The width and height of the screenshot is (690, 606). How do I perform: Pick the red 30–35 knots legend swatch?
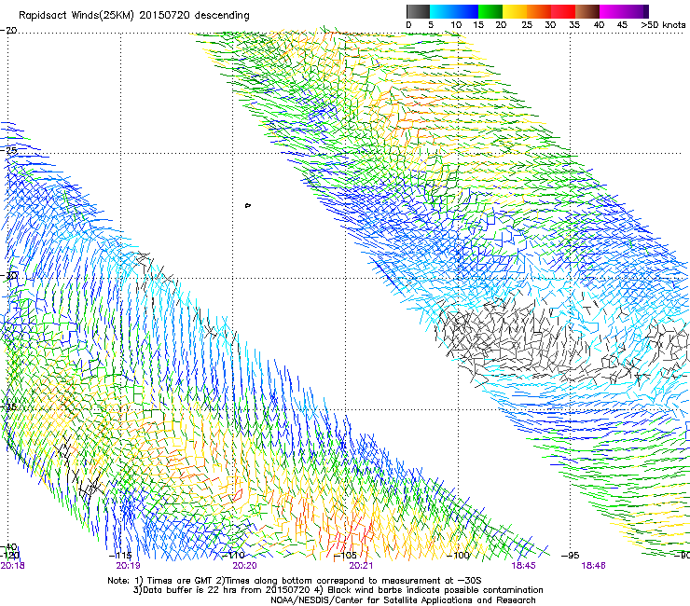pos(563,11)
